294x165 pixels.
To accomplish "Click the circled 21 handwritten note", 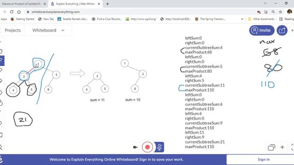I will 23,119.
